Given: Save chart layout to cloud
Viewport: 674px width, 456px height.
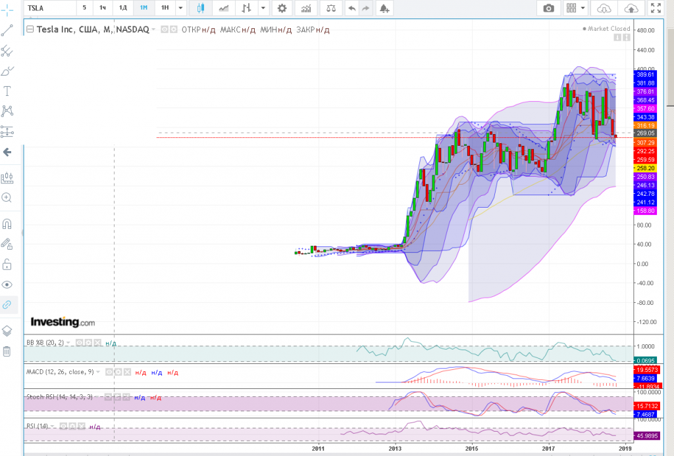Looking at the screenshot, I should [x=631, y=8].
